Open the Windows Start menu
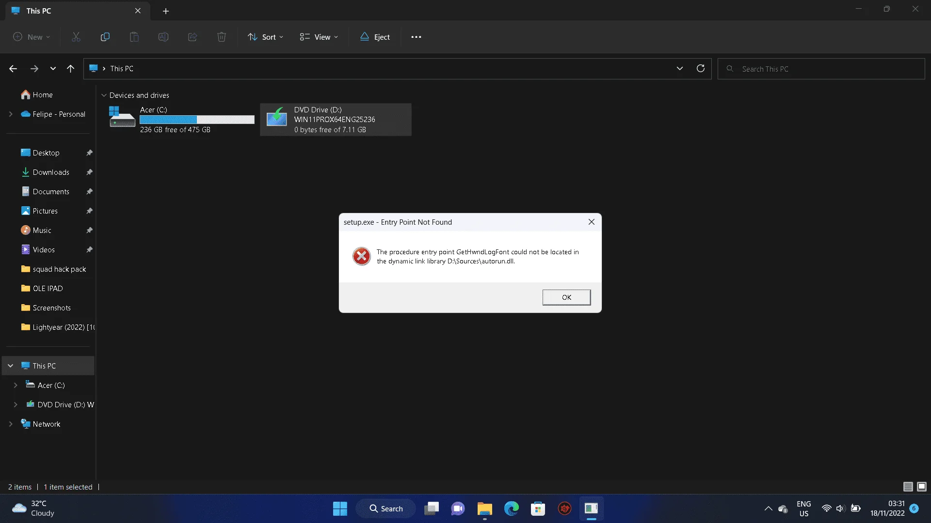The width and height of the screenshot is (931, 523). tap(340, 508)
